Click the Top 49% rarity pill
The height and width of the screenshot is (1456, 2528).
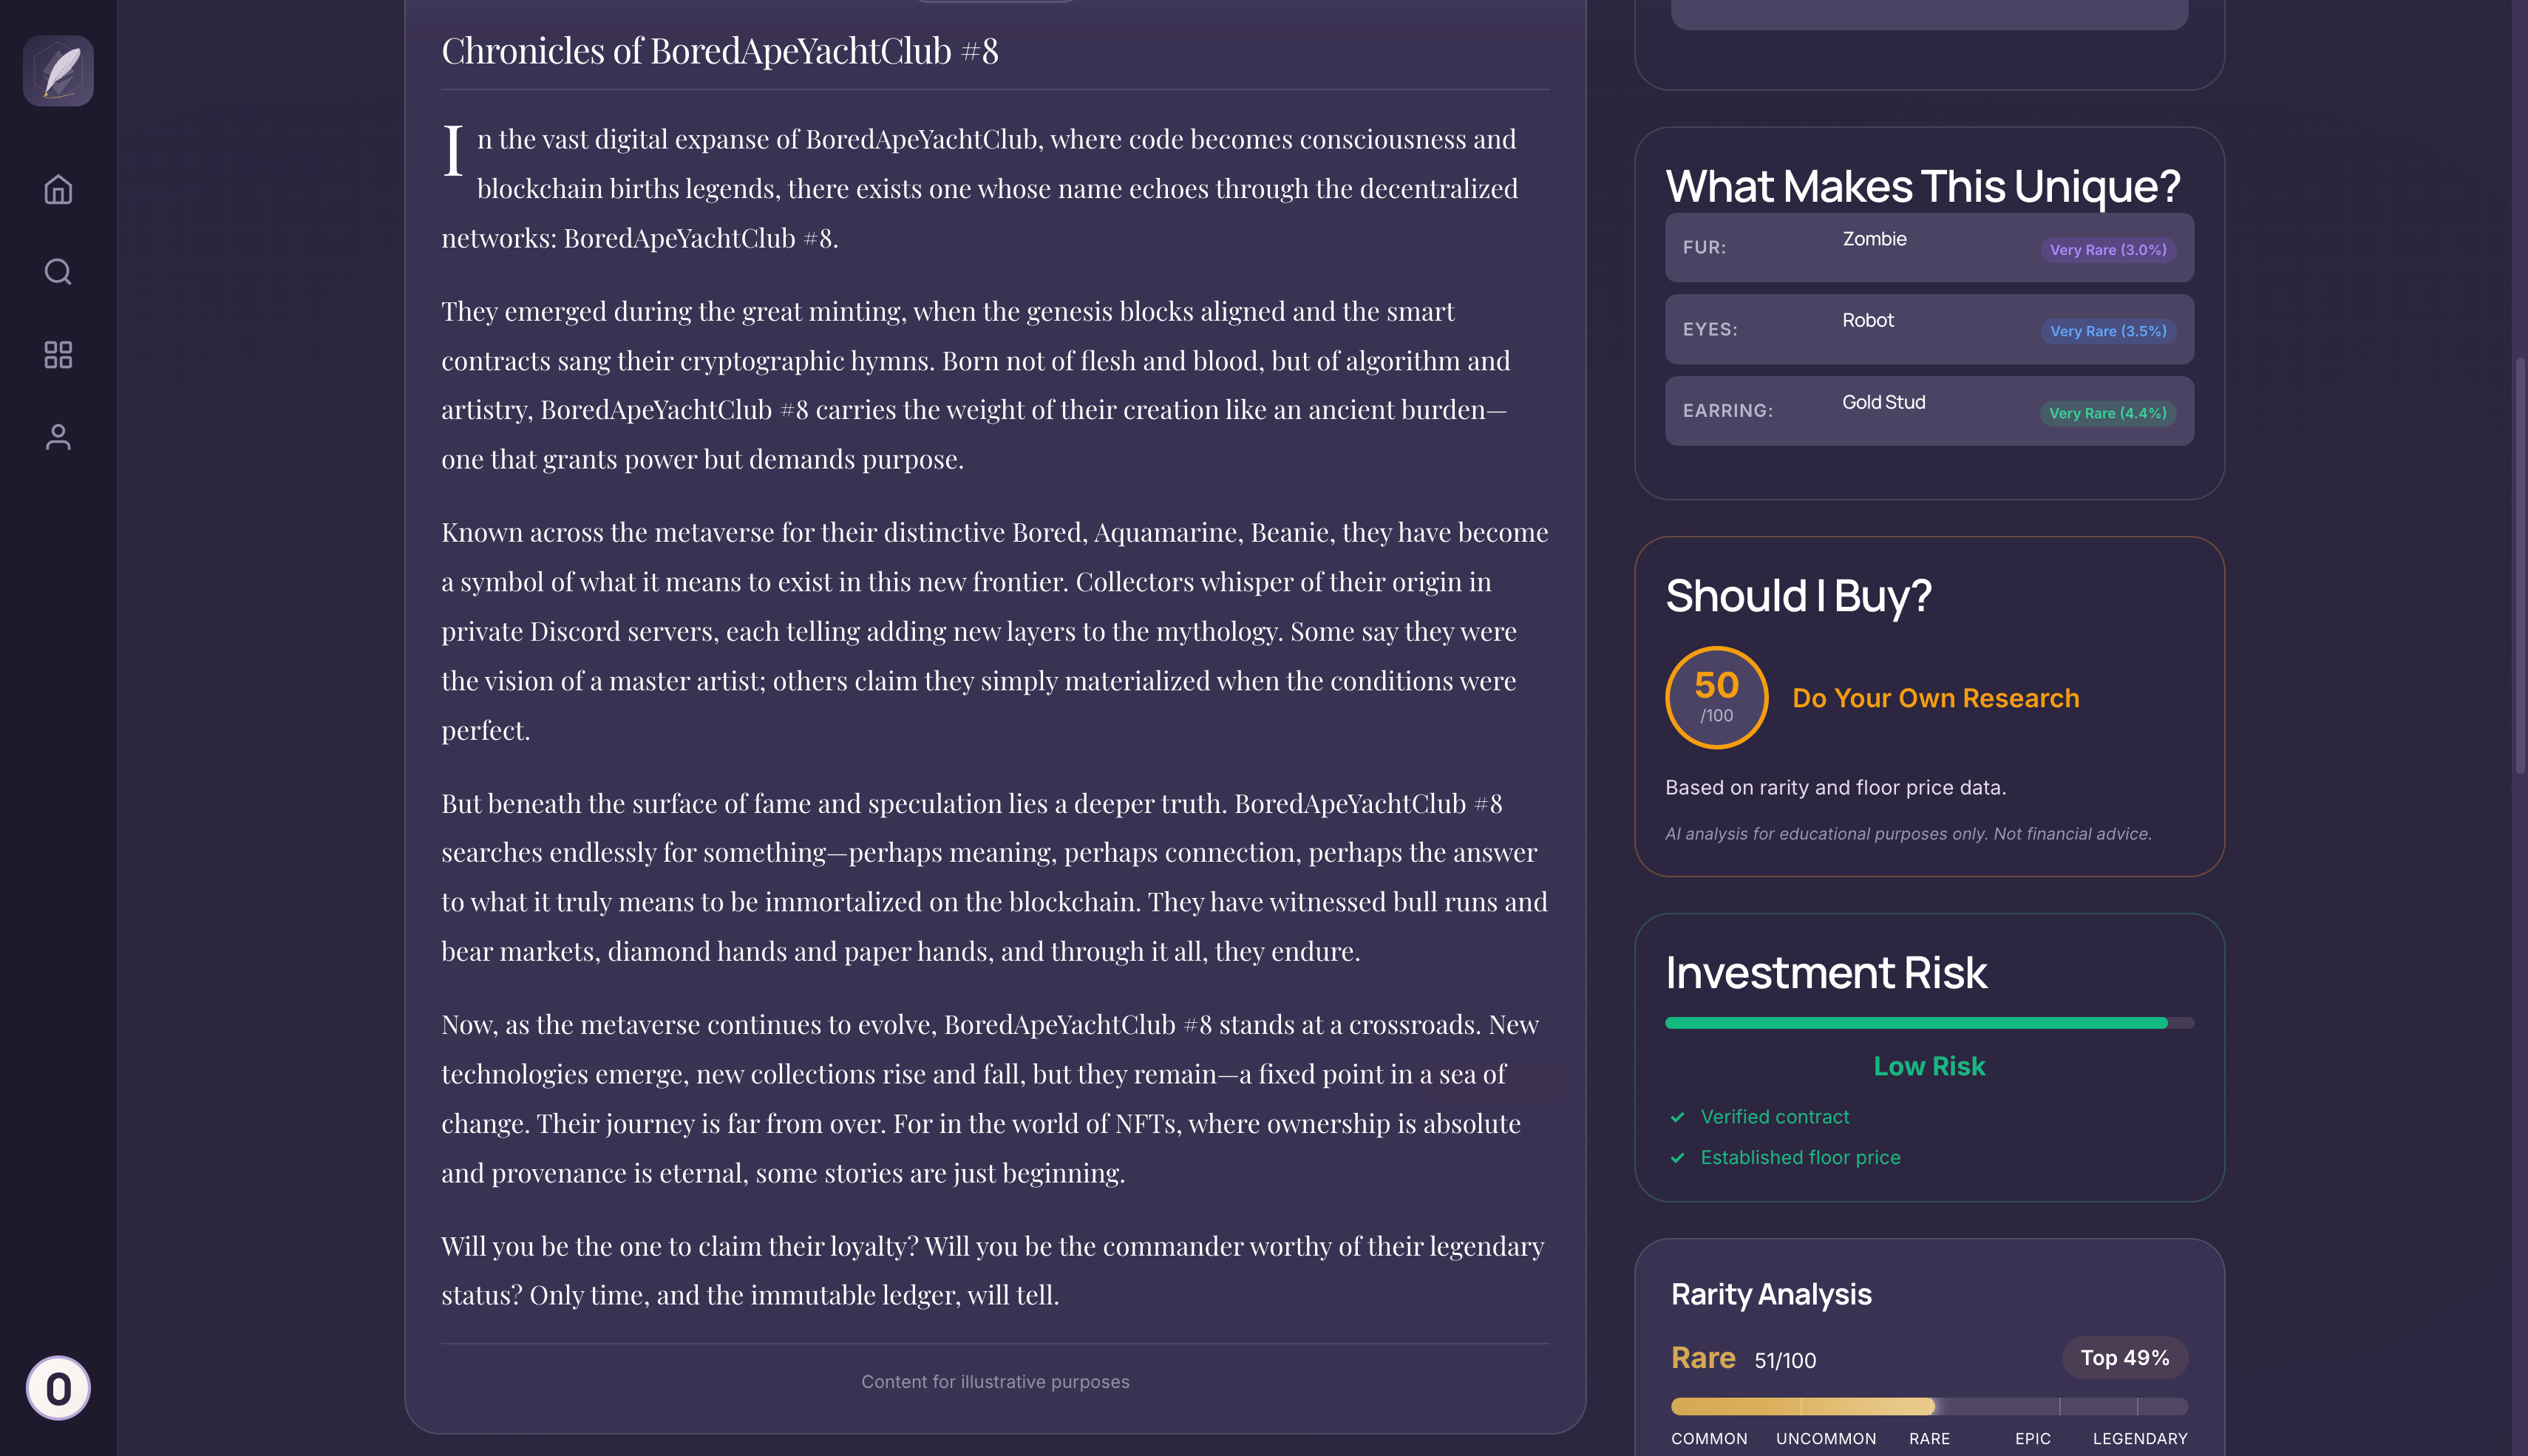coord(2125,1358)
